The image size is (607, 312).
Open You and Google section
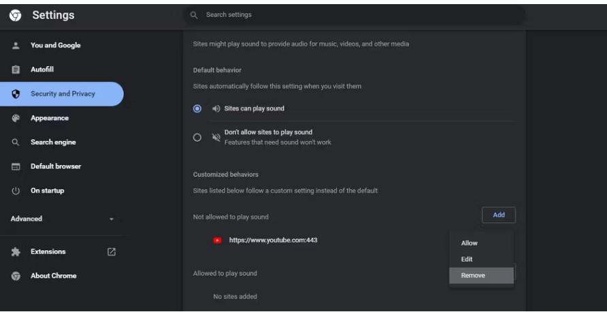click(x=55, y=46)
